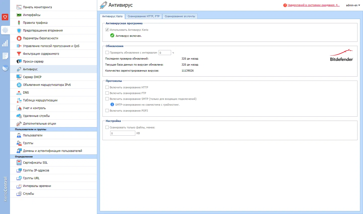Click the Группы people icon
The height and width of the screenshot is (214, 363).
tap(19, 143)
